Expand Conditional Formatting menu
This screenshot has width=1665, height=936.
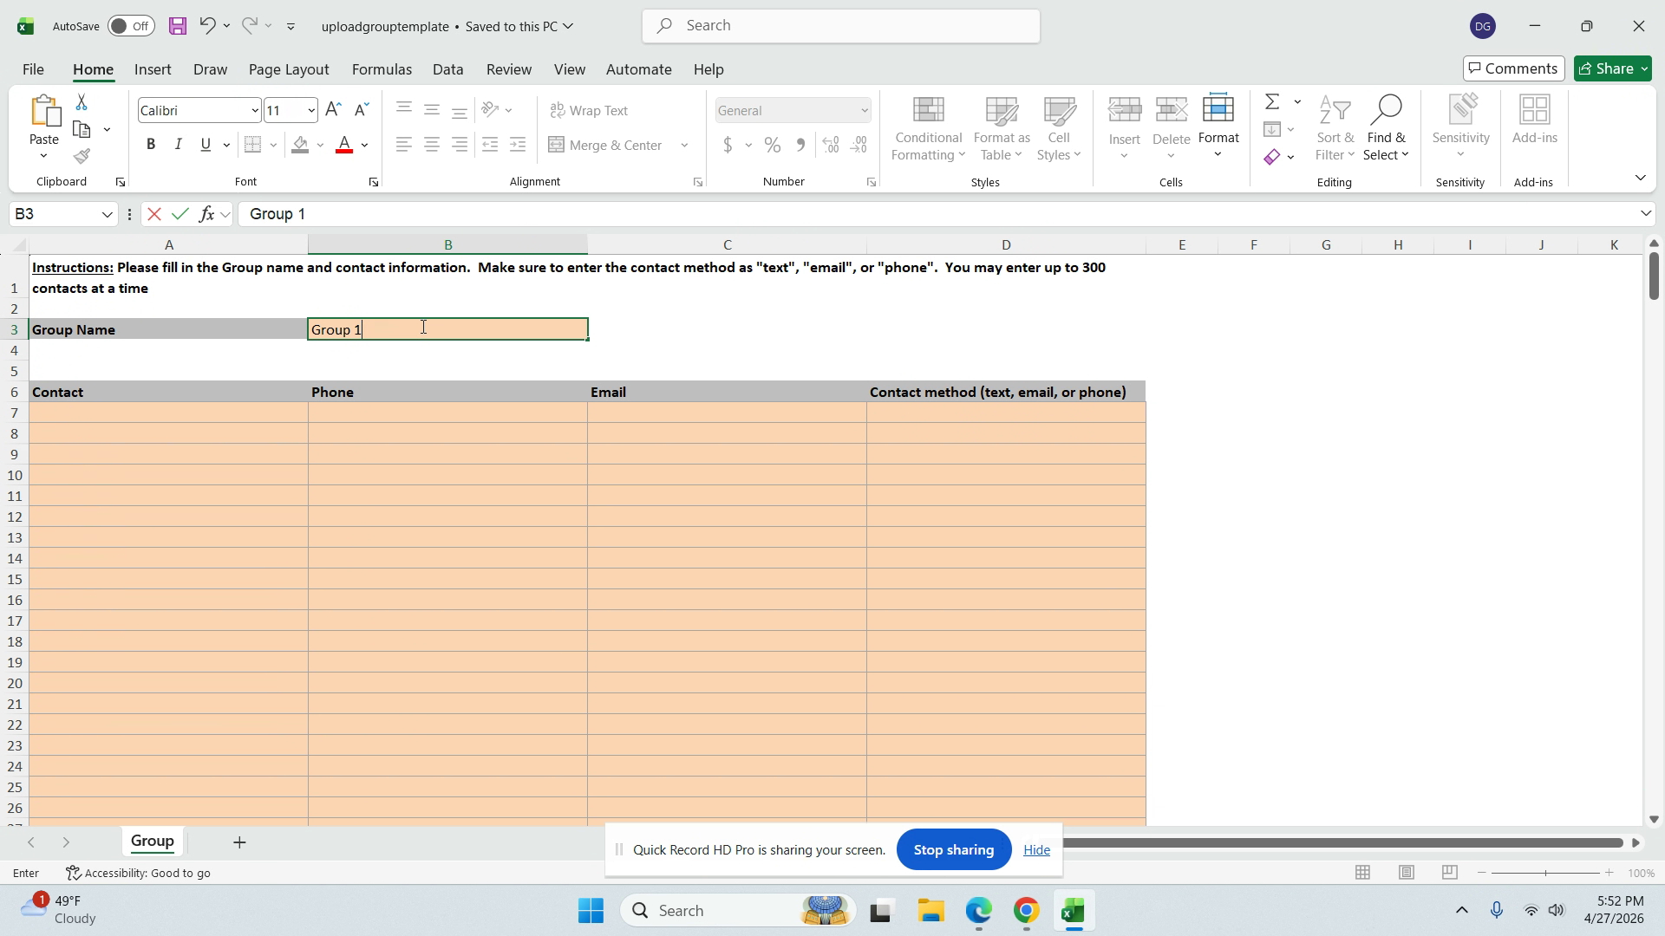928,129
